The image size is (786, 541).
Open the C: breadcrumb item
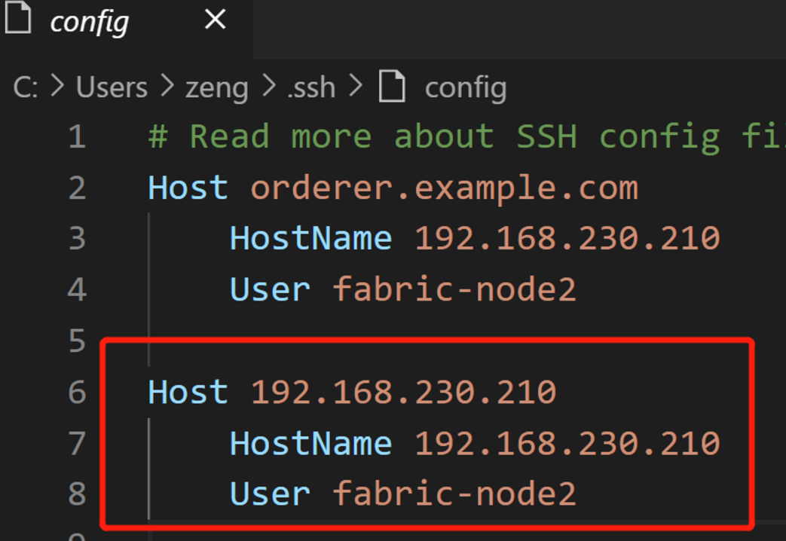point(27,87)
